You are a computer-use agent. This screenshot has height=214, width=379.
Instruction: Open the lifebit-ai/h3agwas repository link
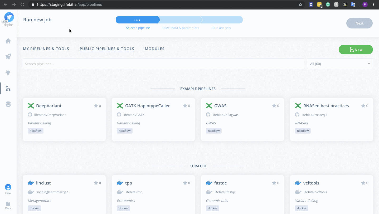(225, 115)
